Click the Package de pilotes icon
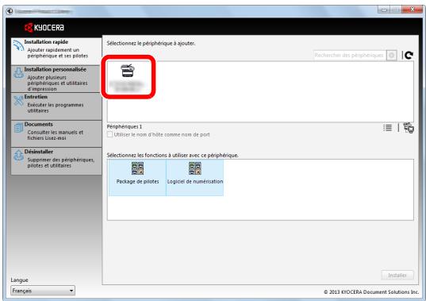 tap(137, 168)
